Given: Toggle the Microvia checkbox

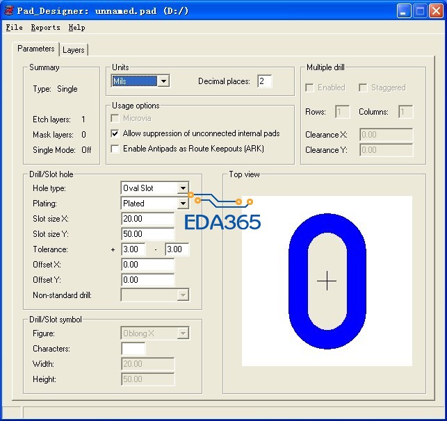Looking at the screenshot, I should tap(115, 118).
